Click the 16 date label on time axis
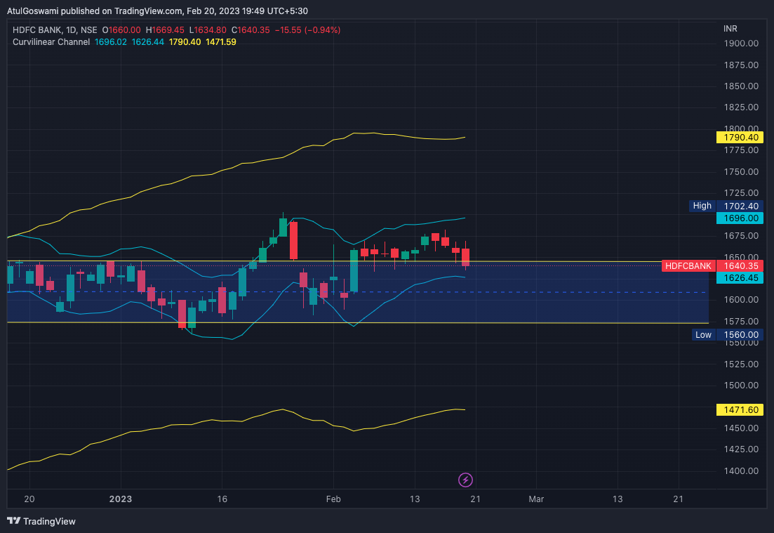This screenshot has height=533, width=774. click(x=222, y=499)
